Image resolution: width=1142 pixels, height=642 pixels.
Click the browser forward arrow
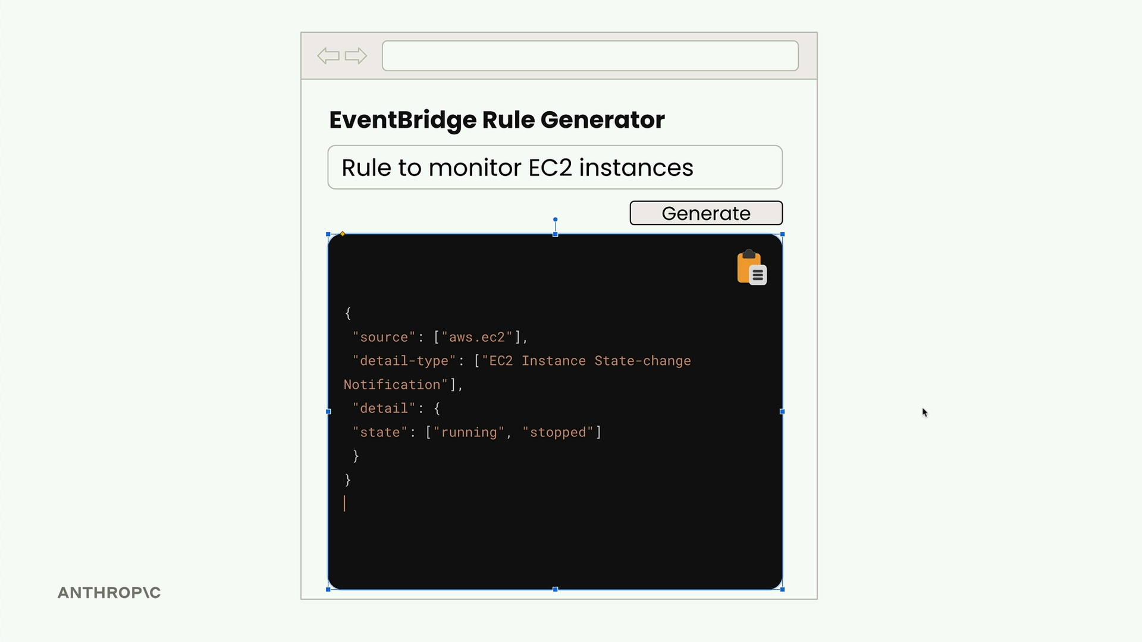pyautogui.click(x=356, y=56)
